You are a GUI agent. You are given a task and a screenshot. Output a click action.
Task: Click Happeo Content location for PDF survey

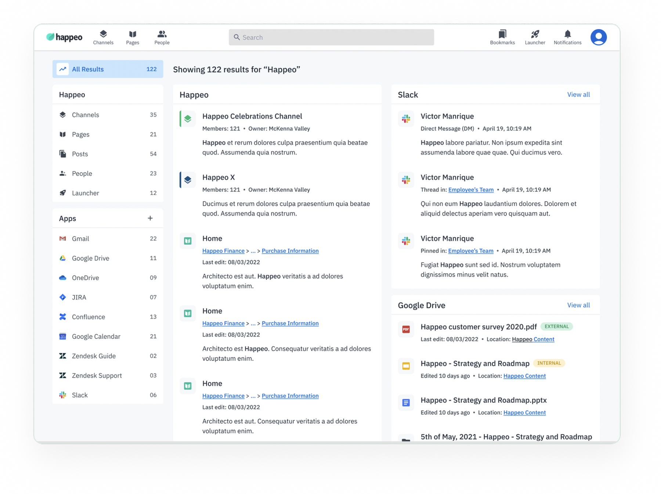coord(533,339)
